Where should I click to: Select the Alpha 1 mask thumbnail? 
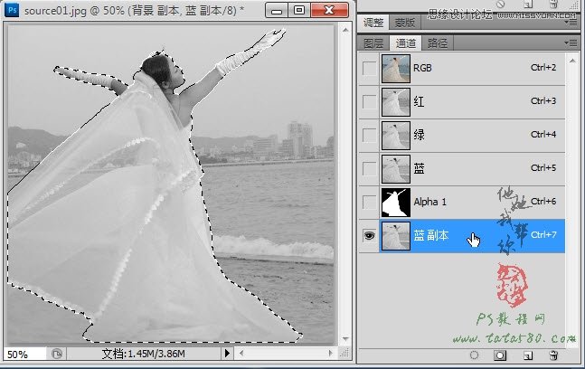(396, 203)
